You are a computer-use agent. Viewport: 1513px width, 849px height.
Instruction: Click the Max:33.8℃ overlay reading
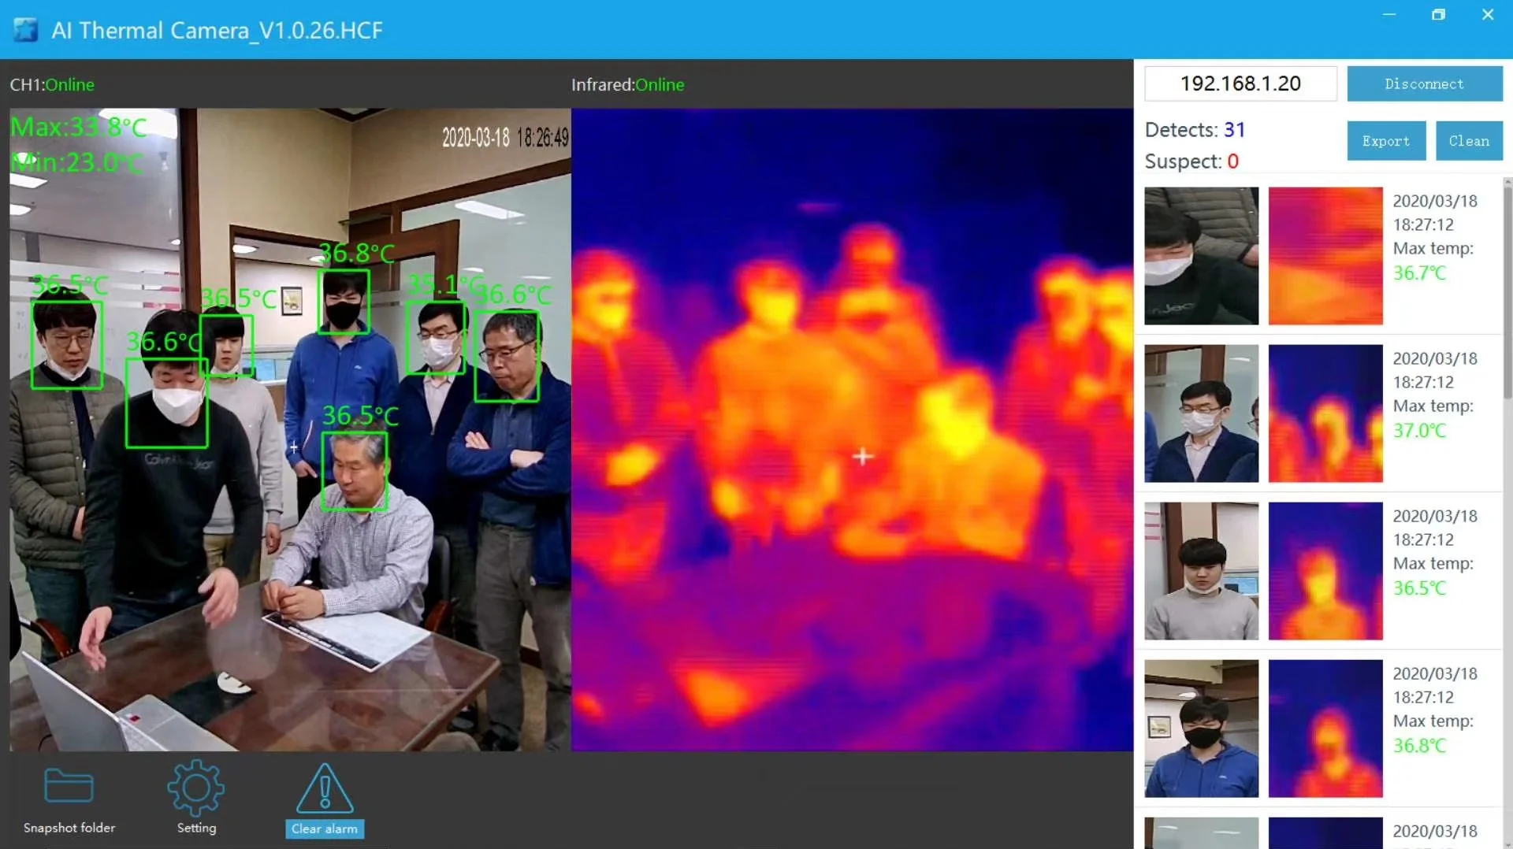point(79,127)
